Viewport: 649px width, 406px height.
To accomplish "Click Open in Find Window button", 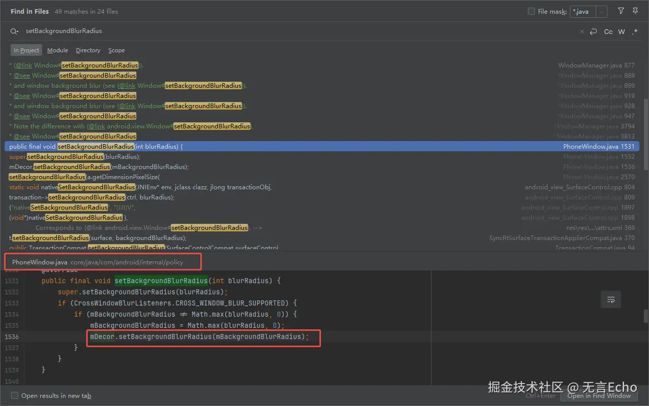I will [x=599, y=395].
